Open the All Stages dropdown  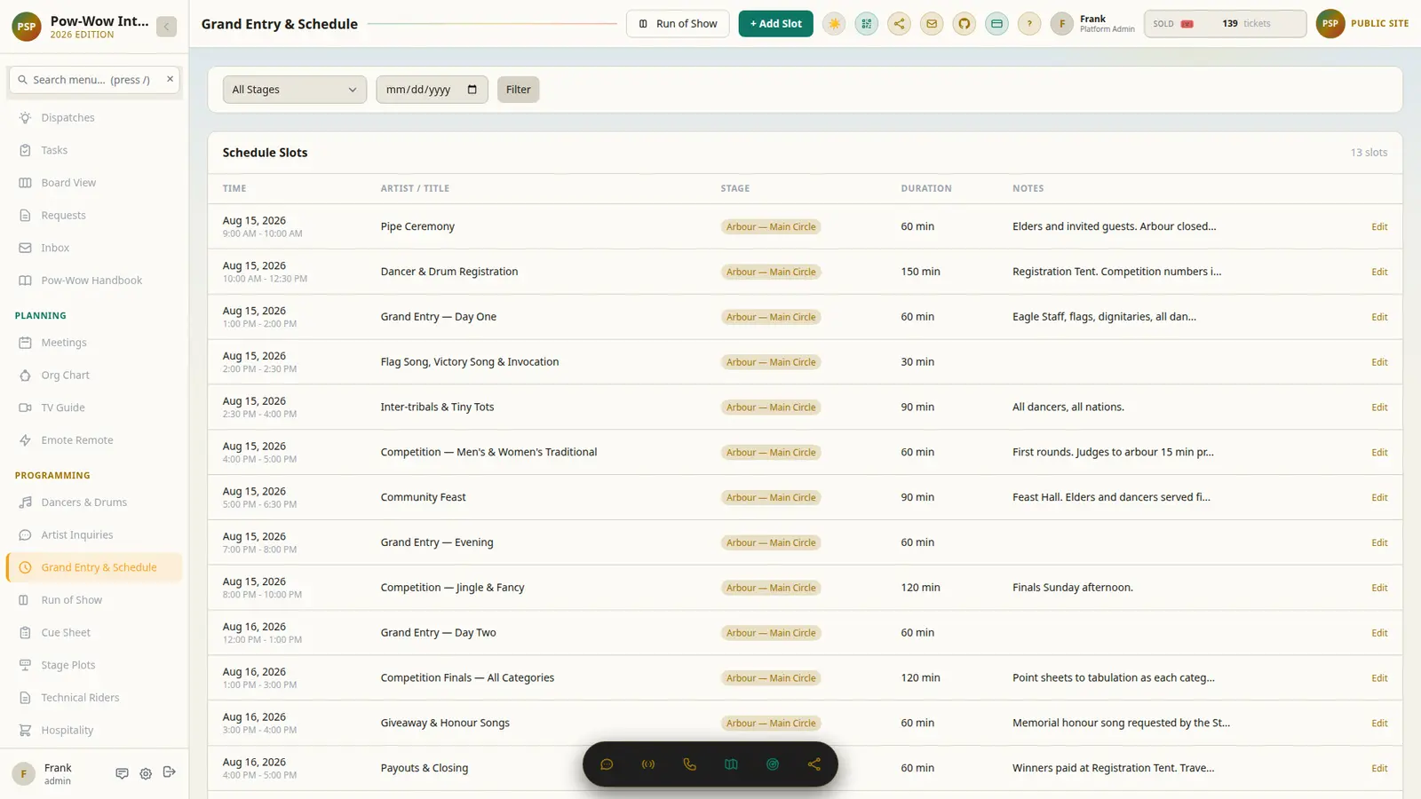(295, 90)
